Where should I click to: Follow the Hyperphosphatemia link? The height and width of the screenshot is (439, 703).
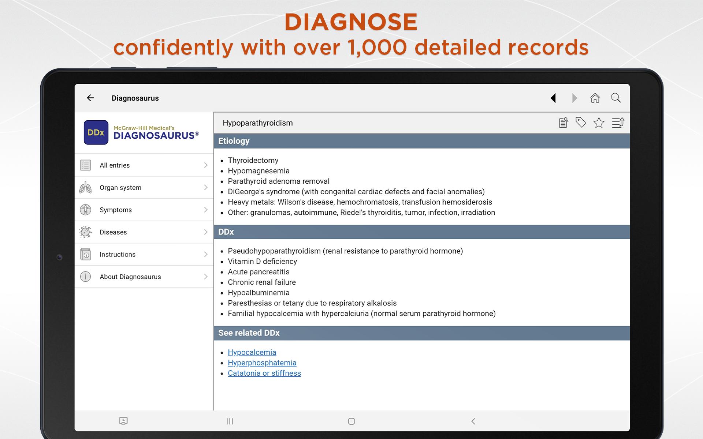262,363
